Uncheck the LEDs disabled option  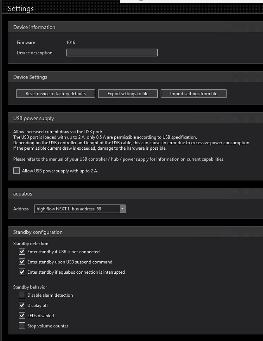coord(22,316)
